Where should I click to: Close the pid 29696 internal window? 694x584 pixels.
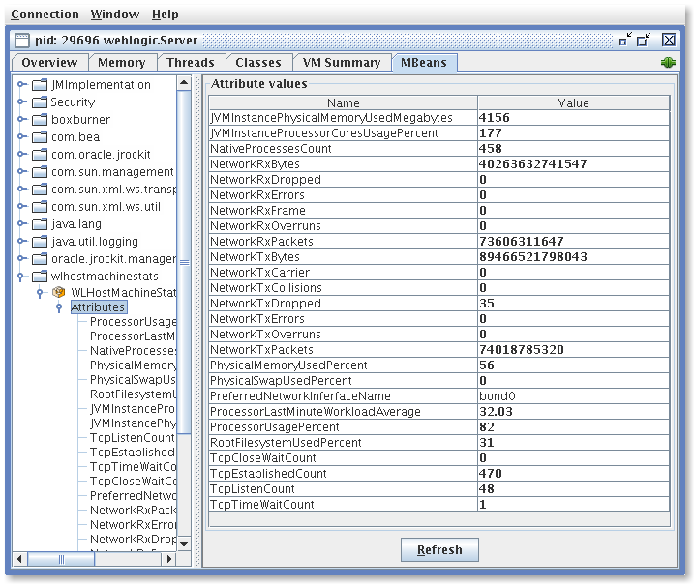click(x=669, y=40)
